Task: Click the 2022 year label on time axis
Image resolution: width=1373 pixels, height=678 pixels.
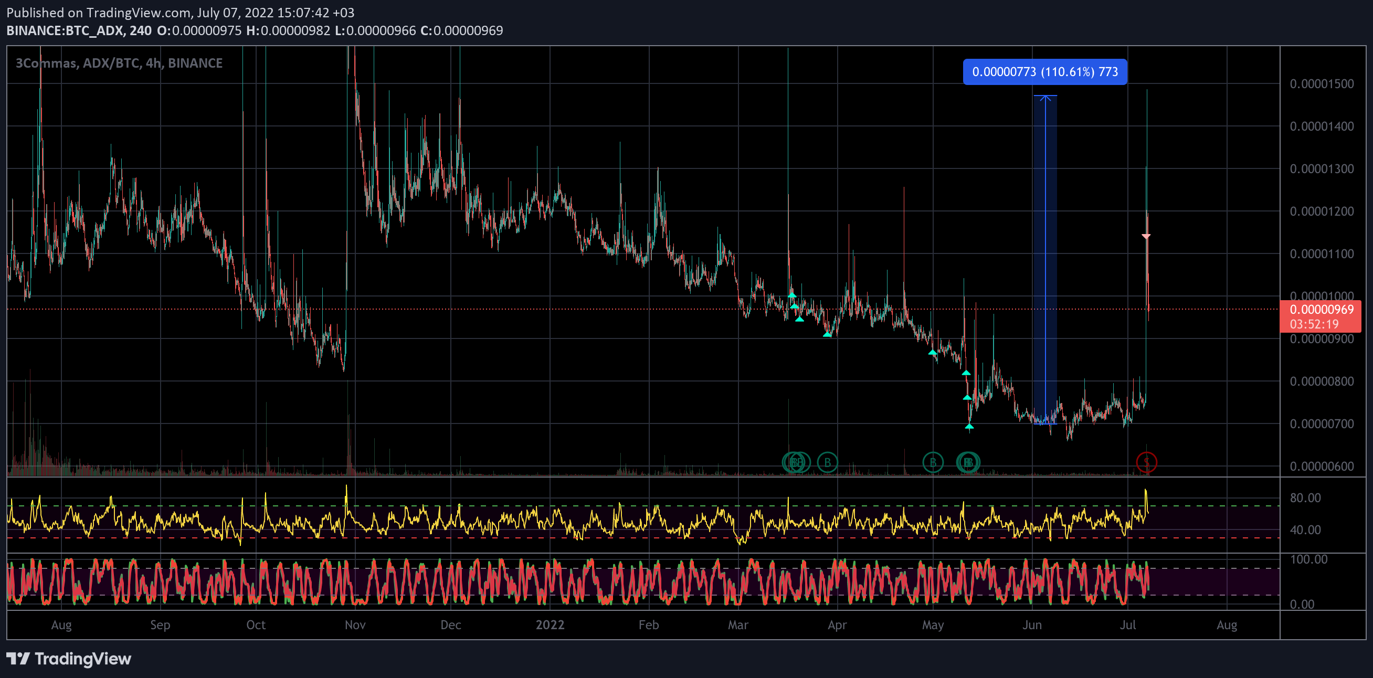Action: [550, 624]
